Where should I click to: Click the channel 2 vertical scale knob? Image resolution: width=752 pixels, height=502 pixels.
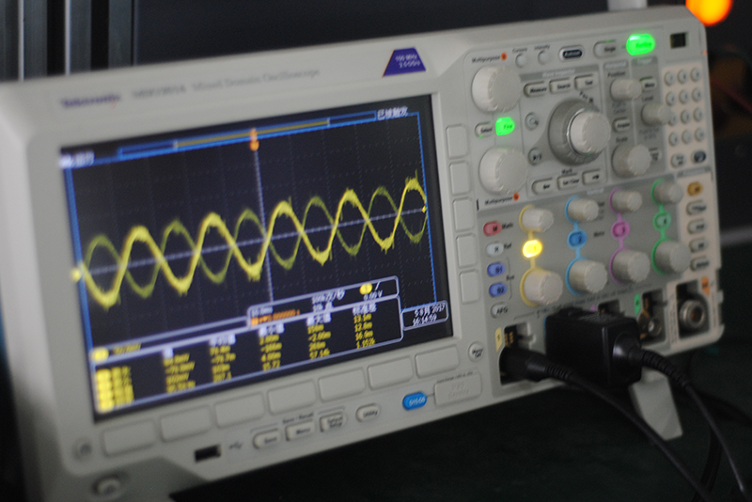pyautogui.click(x=587, y=276)
